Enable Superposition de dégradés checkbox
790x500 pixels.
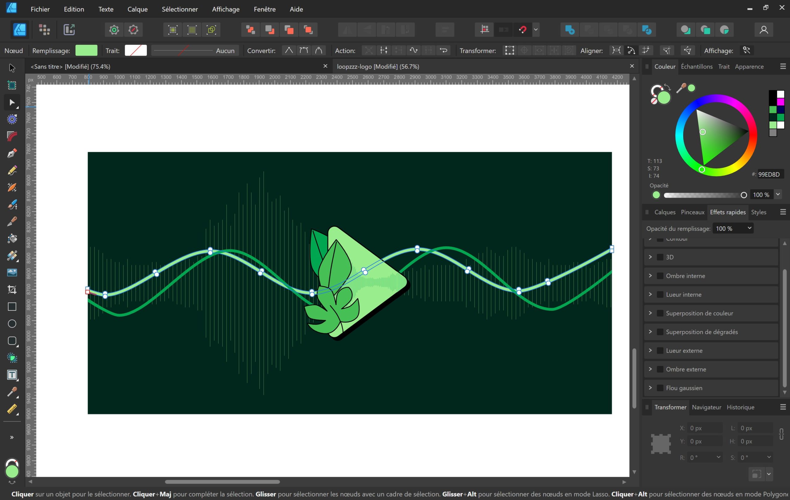(660, 332)
